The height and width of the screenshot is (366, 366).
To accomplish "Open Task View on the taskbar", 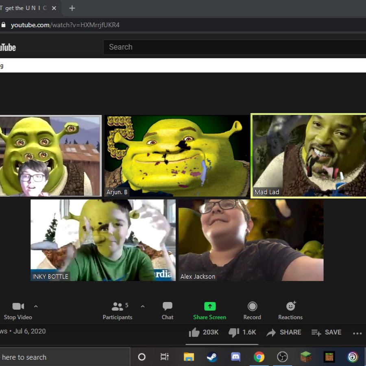I will pos(165,357).
